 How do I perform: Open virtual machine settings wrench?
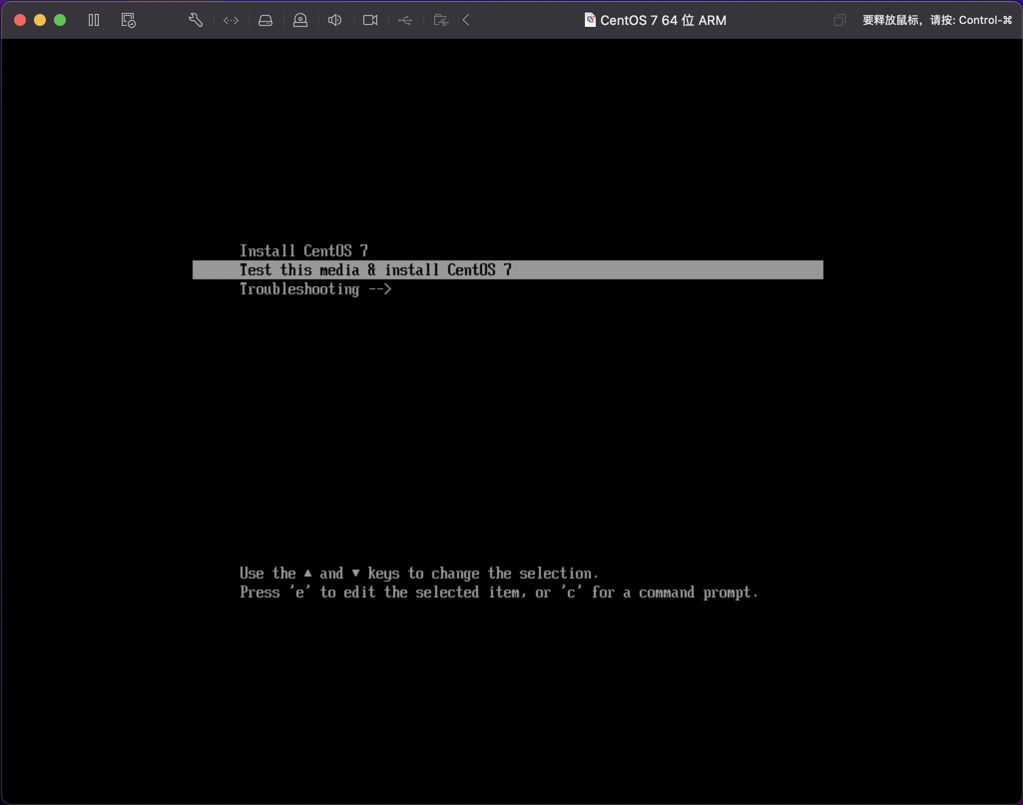(195, 20)
